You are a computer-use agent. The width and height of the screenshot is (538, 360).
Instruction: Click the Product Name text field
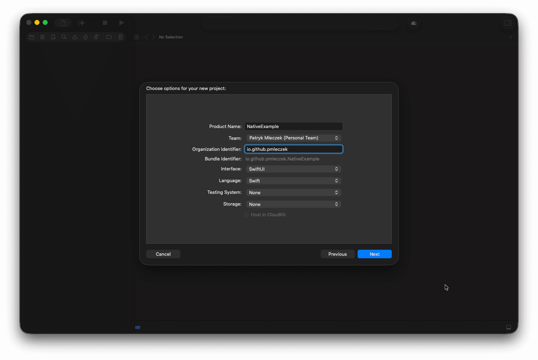point(294,127)
